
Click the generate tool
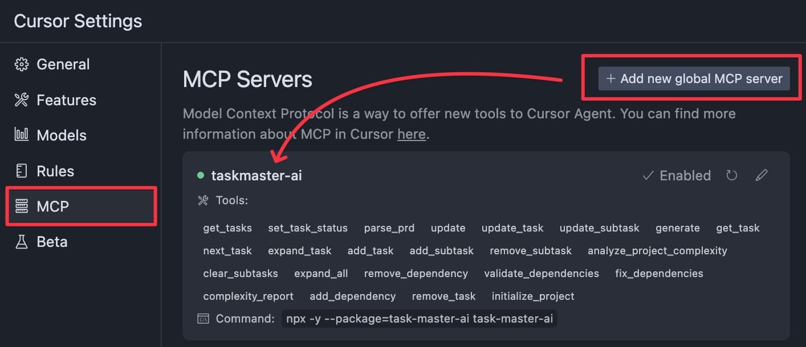678,228
